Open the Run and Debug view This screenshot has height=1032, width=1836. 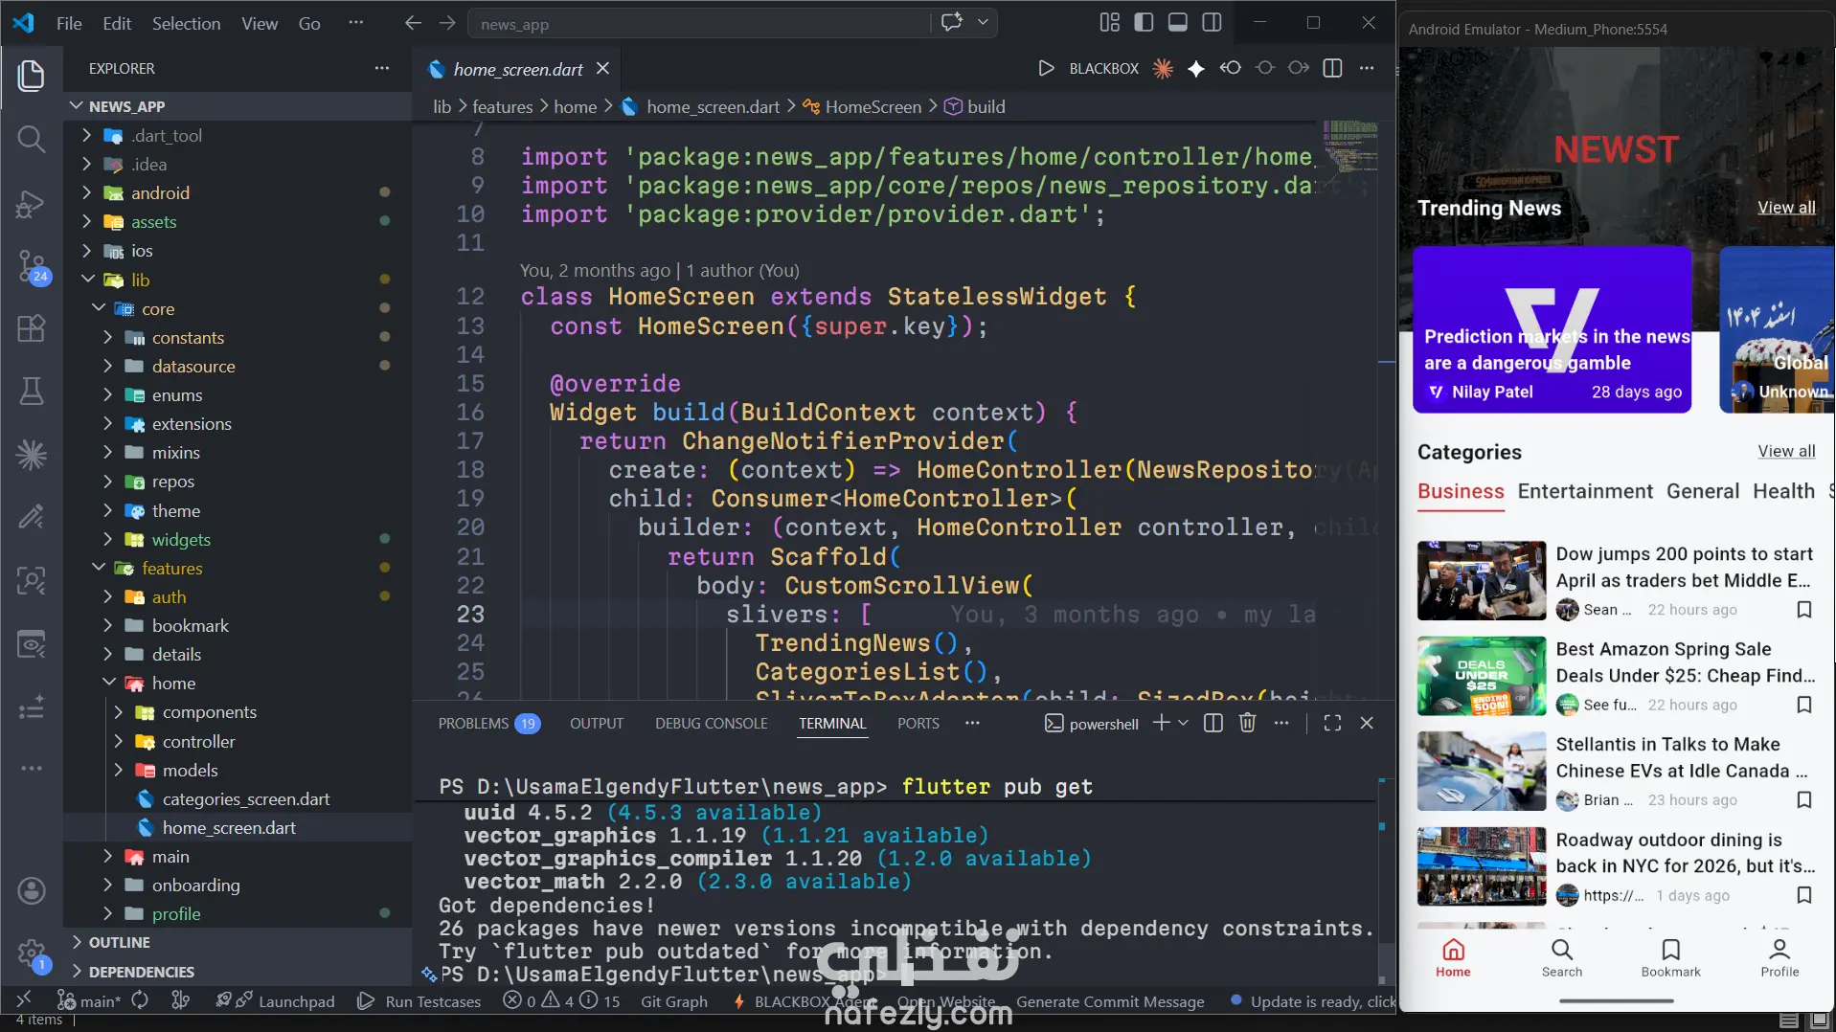click(31, 204)
